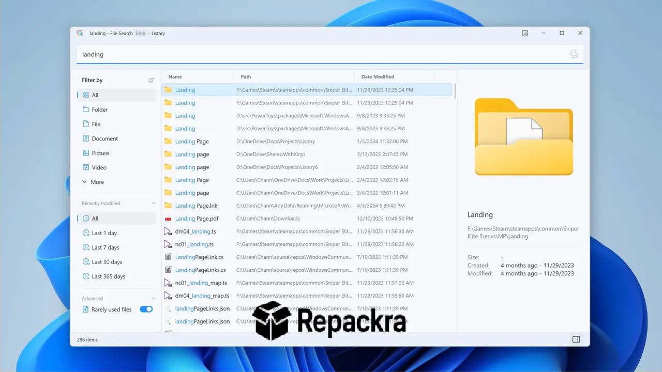
Task: Select the Video filter
Action: [x=116, y=167]
